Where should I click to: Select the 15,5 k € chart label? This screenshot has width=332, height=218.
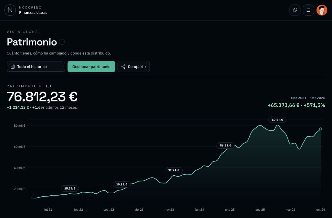click(70, 189)
